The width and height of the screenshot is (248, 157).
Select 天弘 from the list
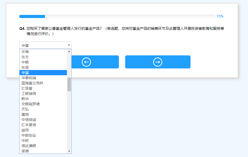pos(43,109)
